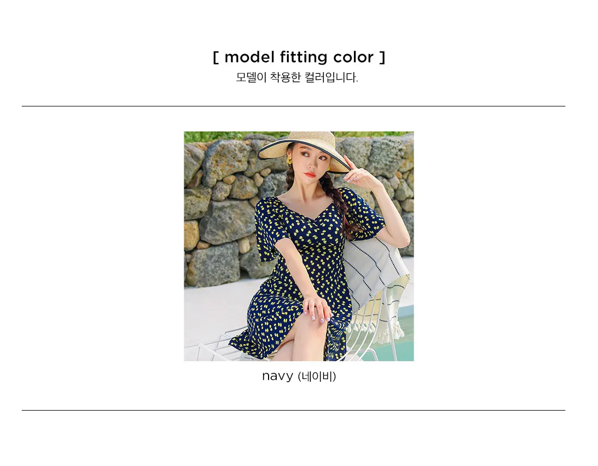The width and height of the screenshot is (598, 466).
Task: Click the upper horizontal divider line
Action: tap(293, 106)
